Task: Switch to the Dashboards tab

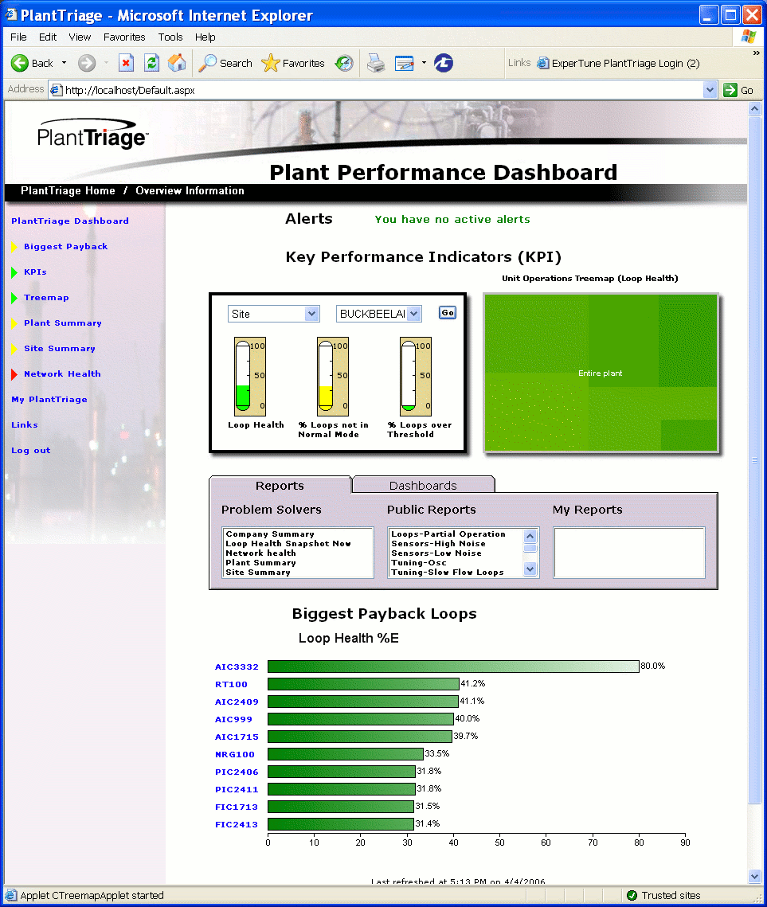Action: (x=423, y=485)
